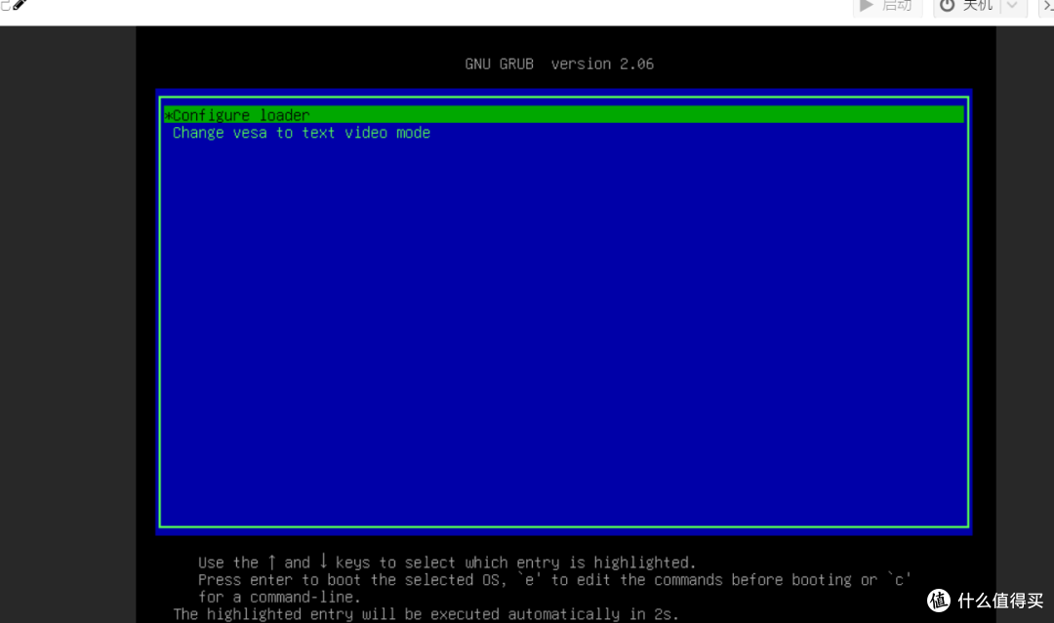This screenshot has width=1054, height=623.
Task: Click the round 值 watermark logo
Action: point(939,600)
